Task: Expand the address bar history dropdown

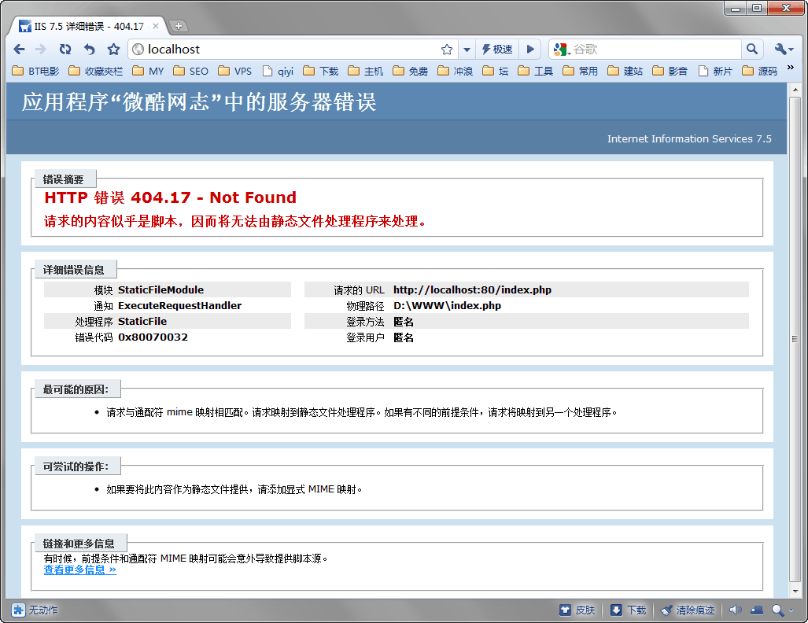Action: tap(466, 50)
